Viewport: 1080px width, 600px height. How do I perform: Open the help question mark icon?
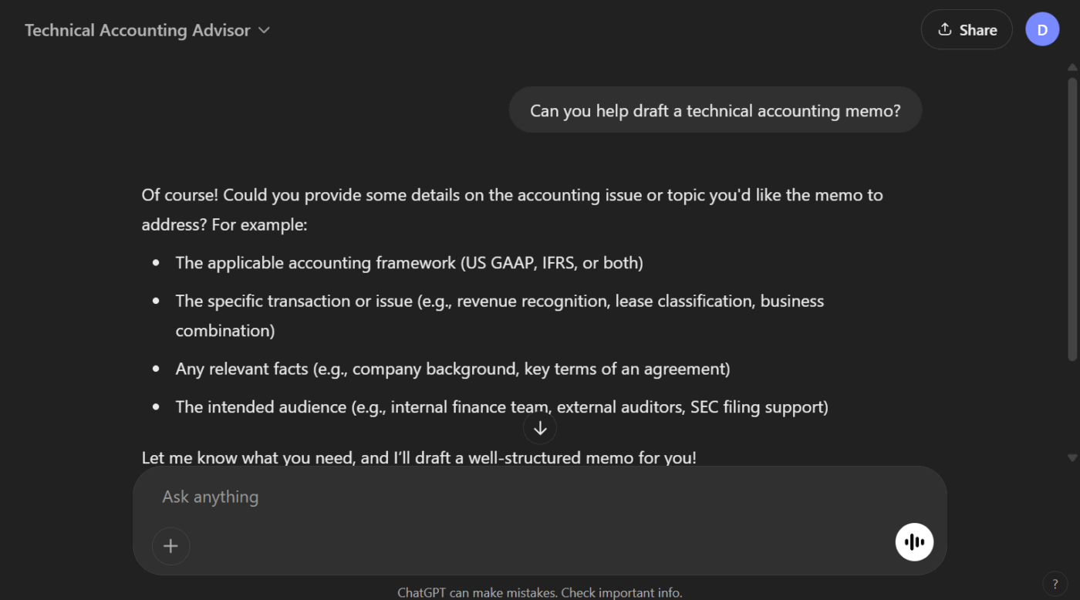coord(1055,584)
